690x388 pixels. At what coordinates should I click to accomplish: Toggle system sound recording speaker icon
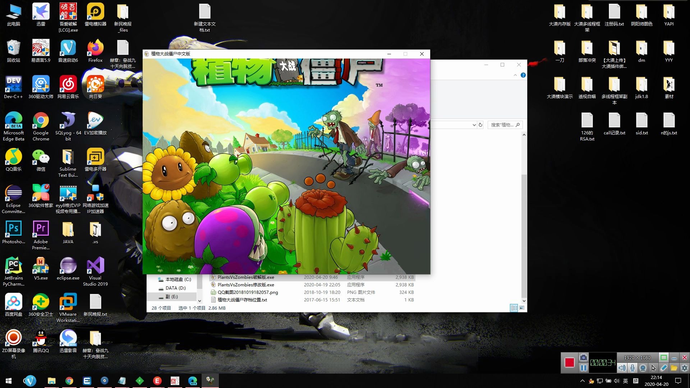click(x=622, y=368)
